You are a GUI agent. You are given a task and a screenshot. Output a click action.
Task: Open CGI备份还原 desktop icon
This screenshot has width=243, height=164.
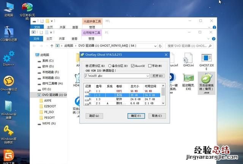[9, 33]
